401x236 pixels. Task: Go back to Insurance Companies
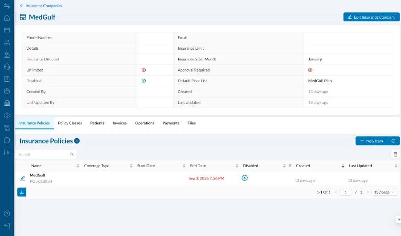[41, 6]
